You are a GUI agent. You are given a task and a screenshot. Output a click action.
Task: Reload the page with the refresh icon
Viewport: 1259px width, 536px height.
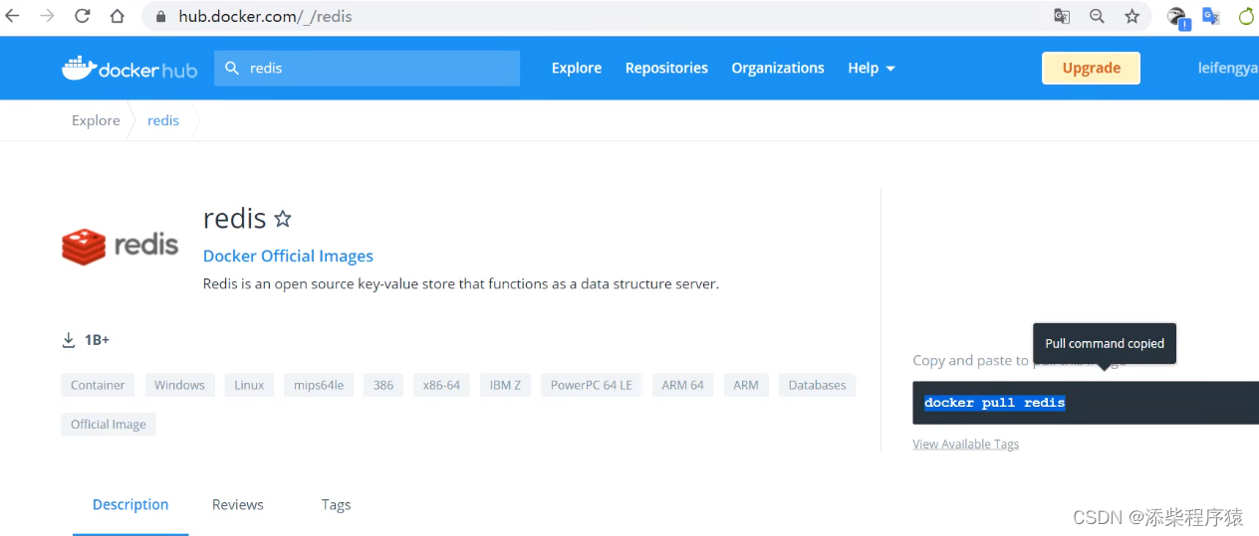(x=83, y=16)
